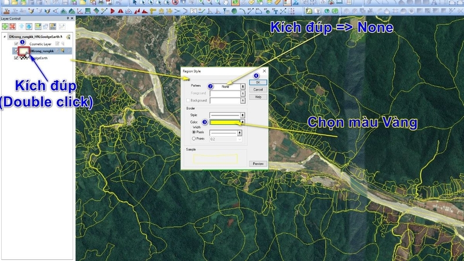Close the Layer Control panel
464x261 pixels.
72,19
